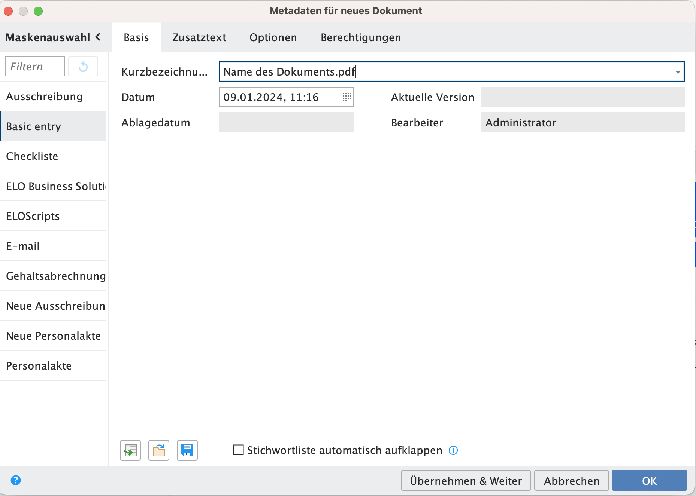Click the blue floppy disk save icon

(187, 450)
